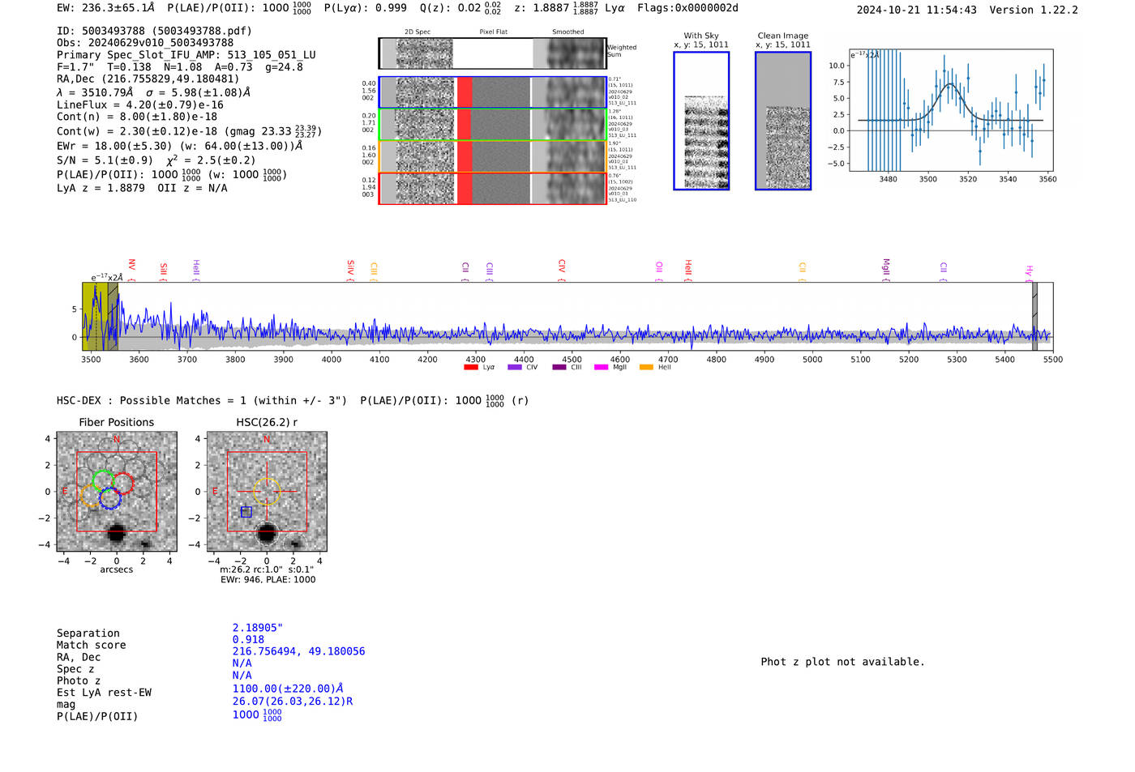Select the Est LyA rest-EW value 1100.00(±220.00)Å
1135x772 pixels.
[x=288, y=689]
